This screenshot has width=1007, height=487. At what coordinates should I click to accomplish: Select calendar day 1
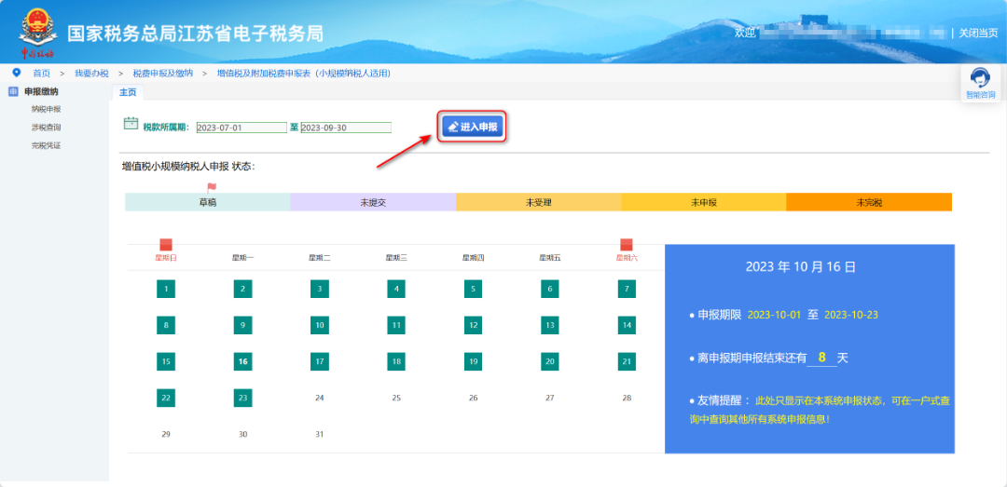click(166, 289)
